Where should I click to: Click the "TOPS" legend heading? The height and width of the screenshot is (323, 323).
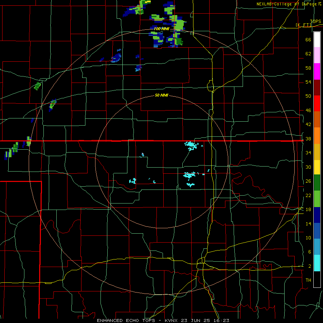coord(315,21)
